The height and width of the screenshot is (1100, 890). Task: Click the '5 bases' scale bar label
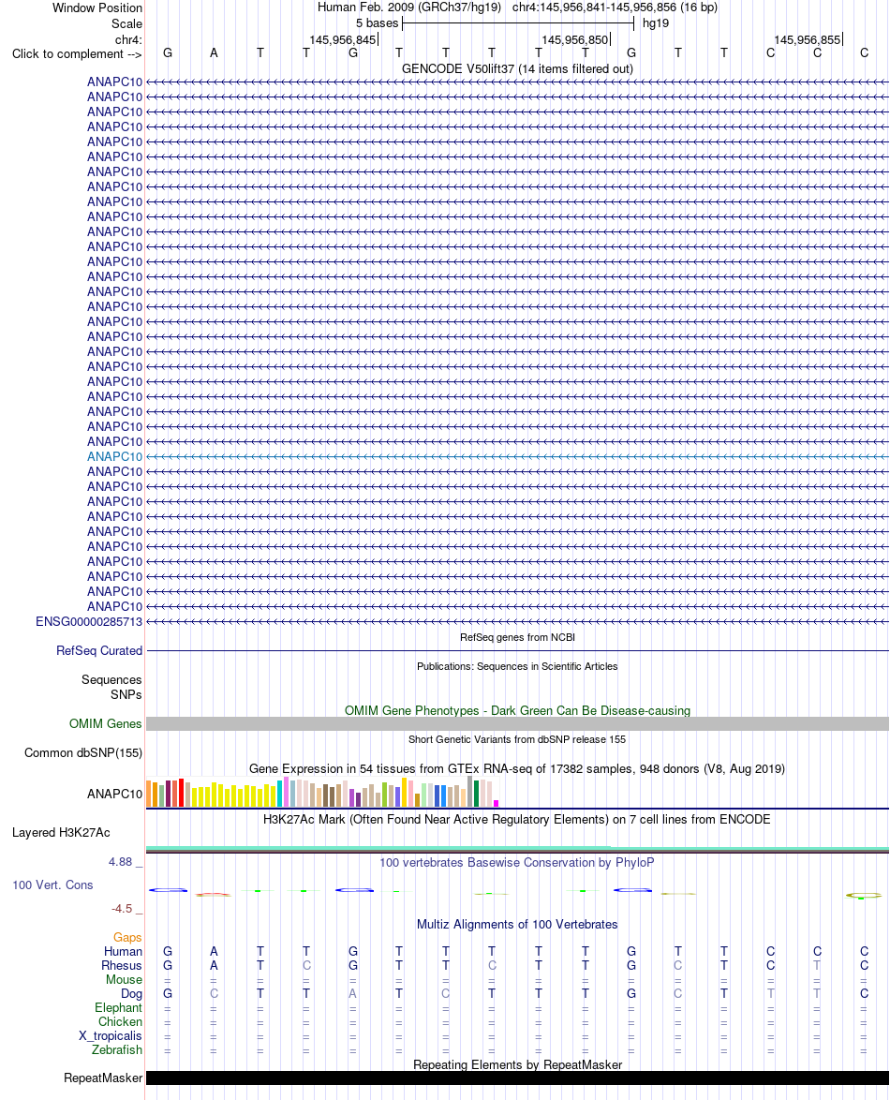pyautogui.click(x=377, y=23)
